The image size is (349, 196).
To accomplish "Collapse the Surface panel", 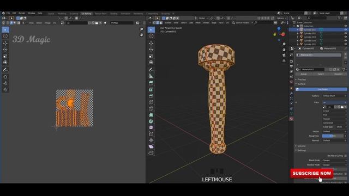I will [x=301, y=84].
